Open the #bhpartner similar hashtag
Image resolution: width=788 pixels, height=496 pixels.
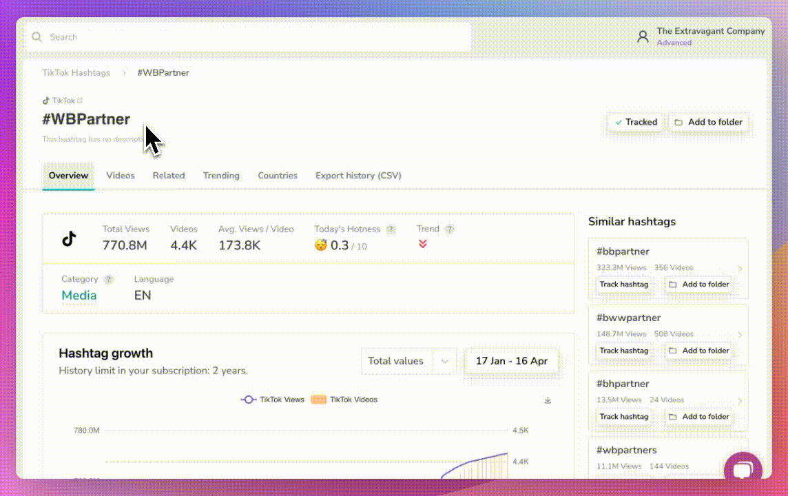623,384
